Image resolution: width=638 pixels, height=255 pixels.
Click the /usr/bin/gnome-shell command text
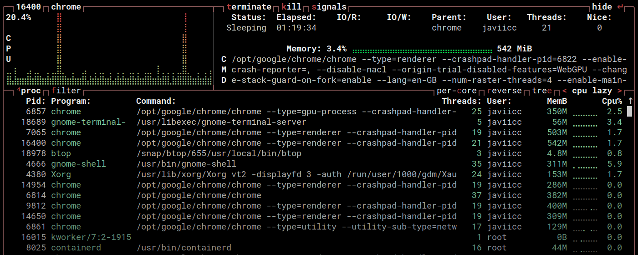(x=186, y=164)
